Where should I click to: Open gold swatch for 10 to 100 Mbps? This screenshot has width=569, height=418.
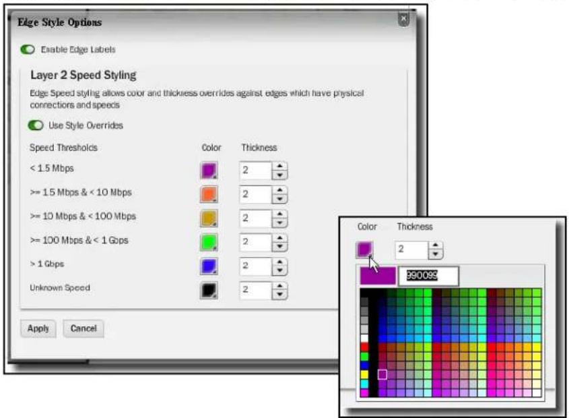pyautogui.click(x=209, y=218)
